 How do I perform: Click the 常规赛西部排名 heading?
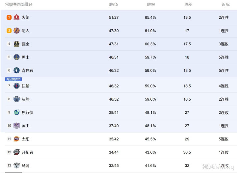click(19, 4)
